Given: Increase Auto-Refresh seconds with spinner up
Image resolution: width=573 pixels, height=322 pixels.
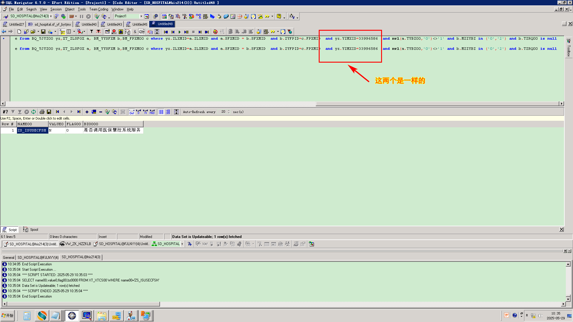Looking at the screenshot, I should pyautogui.click(x=229, y=111).
